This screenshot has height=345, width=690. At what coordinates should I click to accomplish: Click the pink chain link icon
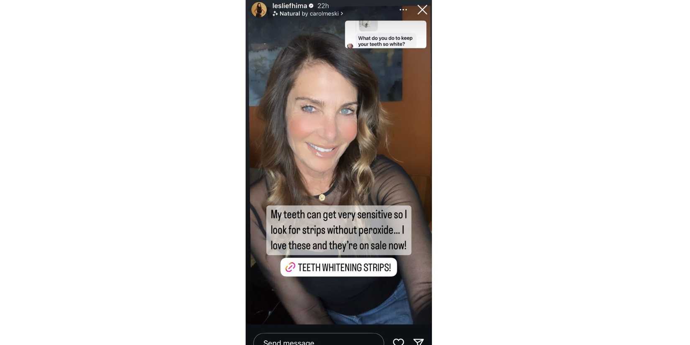pyautogui.click(x=290, y=267)
